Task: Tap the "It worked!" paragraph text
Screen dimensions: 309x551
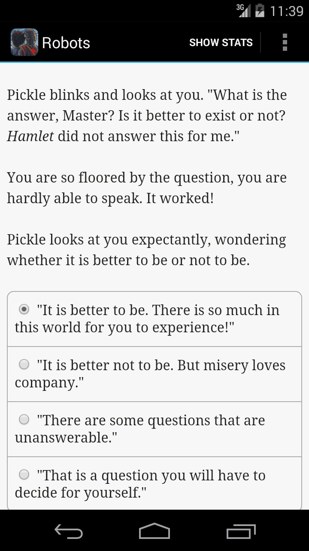Action: pyautogui.click(x=147, y=188)
